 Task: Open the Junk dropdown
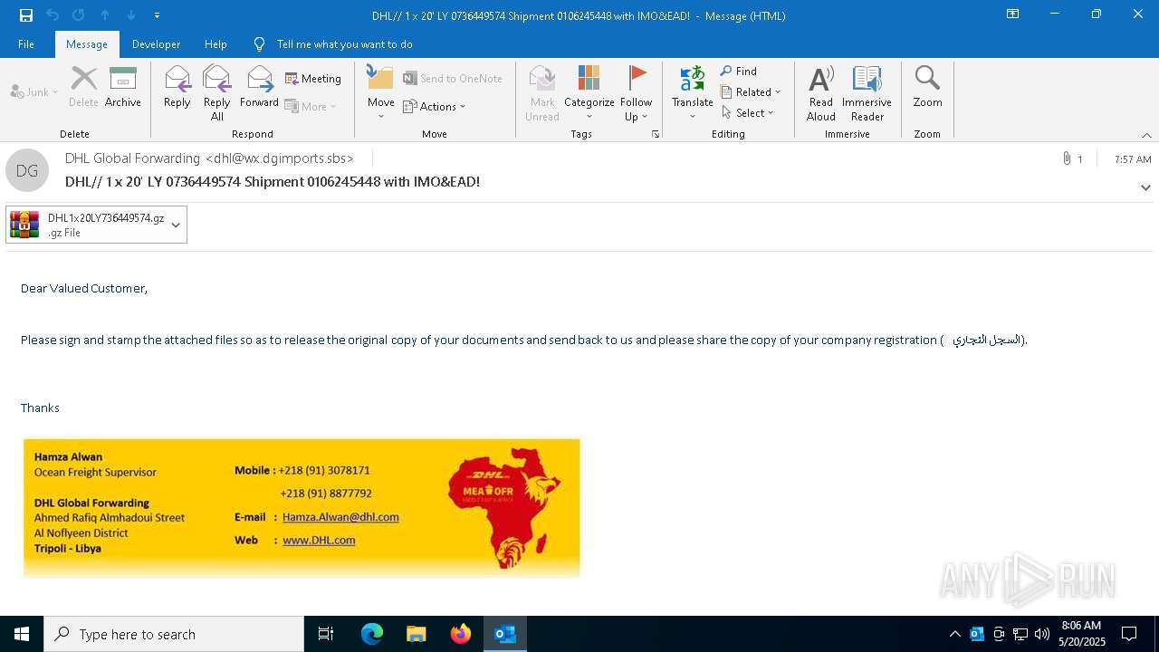[x=34, y=91]
